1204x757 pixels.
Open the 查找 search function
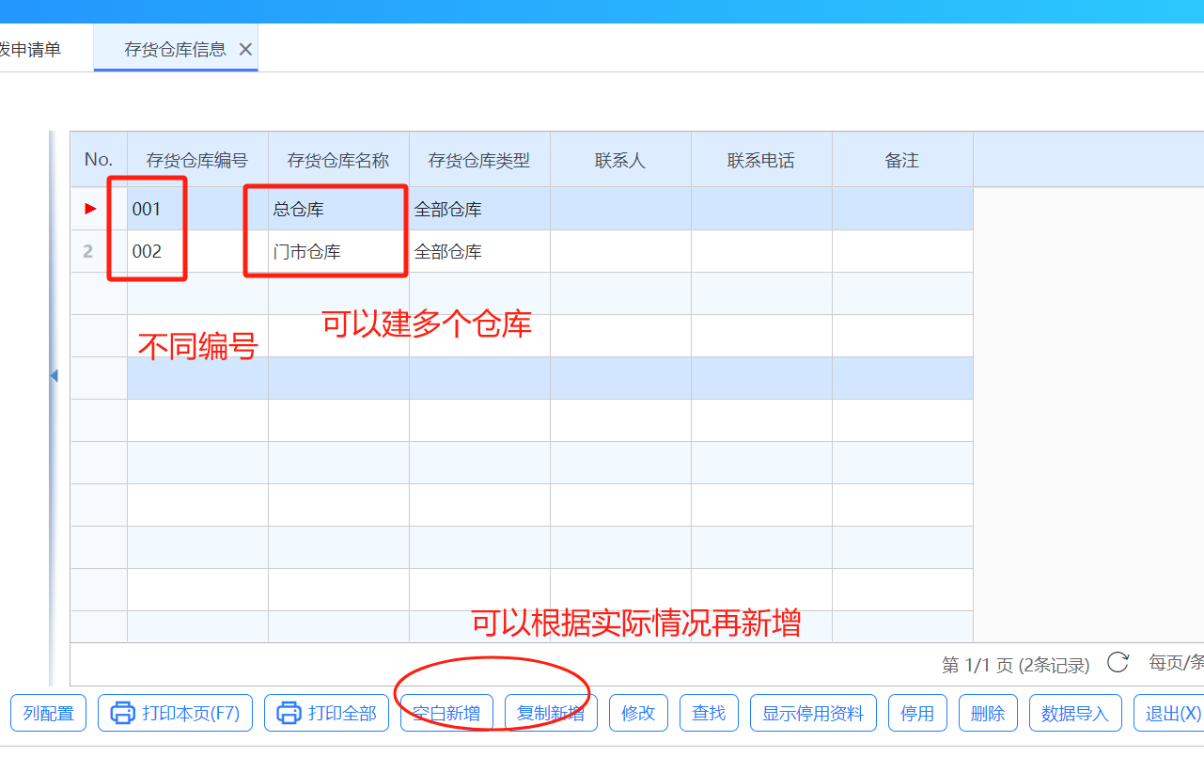(x=709, y=714)
